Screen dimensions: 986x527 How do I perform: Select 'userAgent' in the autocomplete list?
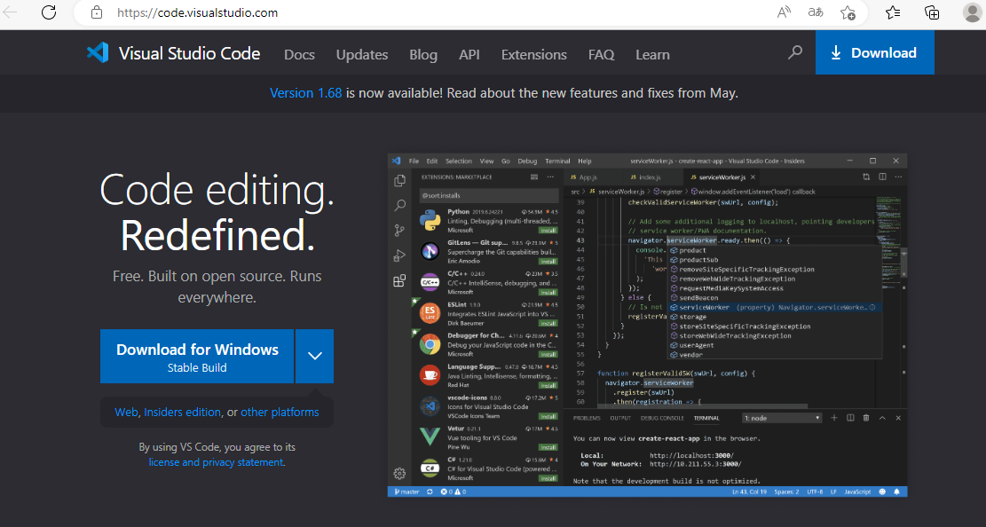tap(774, 345)
